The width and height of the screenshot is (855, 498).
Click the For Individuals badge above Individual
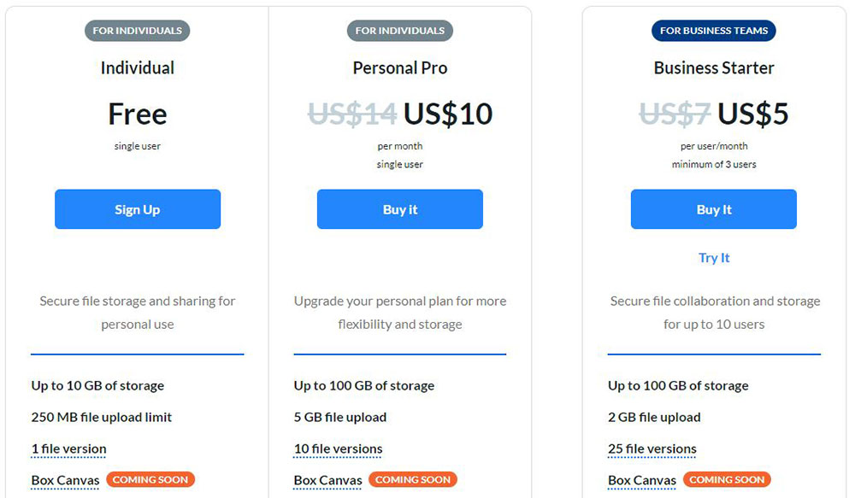[x=138, y=31]
